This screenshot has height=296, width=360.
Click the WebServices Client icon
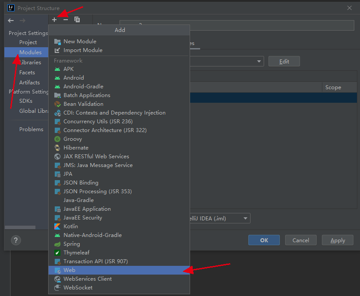click(x=57, y=279)
